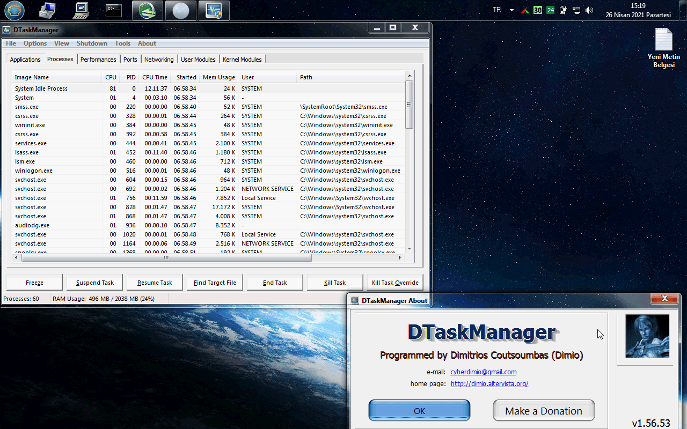This screenshot has width=687, height=429.
Task: Open the Options menu
Action: point(35,43)
